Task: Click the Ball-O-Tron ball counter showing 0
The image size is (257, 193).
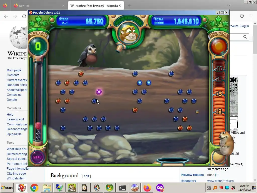Action: pos(38,46)
